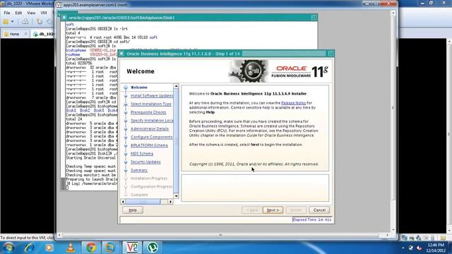Open the VM menu in VMware
This screenshot has height=254, width=452.
pos(44,13)
